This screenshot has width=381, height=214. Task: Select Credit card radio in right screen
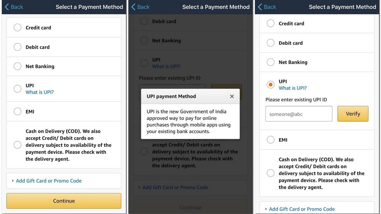(271, 23)
